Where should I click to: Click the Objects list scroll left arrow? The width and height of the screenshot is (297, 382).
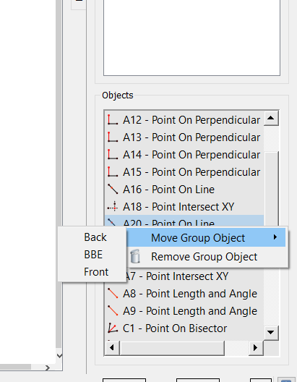pos(112,348)
